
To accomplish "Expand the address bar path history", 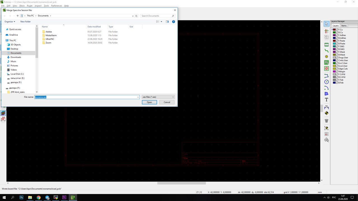I will pos(133,16).
